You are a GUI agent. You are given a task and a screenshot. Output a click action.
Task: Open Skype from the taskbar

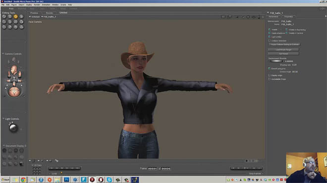pyautogui.click(x=109, y=180)
